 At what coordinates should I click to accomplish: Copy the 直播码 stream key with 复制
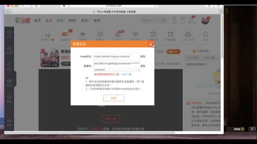tap(143, 66)
